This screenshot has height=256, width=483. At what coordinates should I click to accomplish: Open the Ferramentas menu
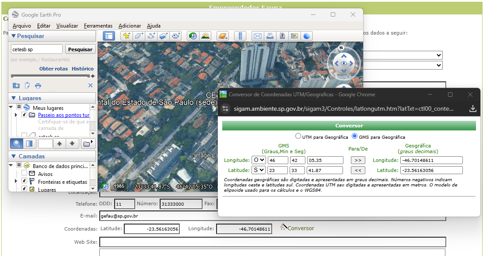(x=98, y=26)
